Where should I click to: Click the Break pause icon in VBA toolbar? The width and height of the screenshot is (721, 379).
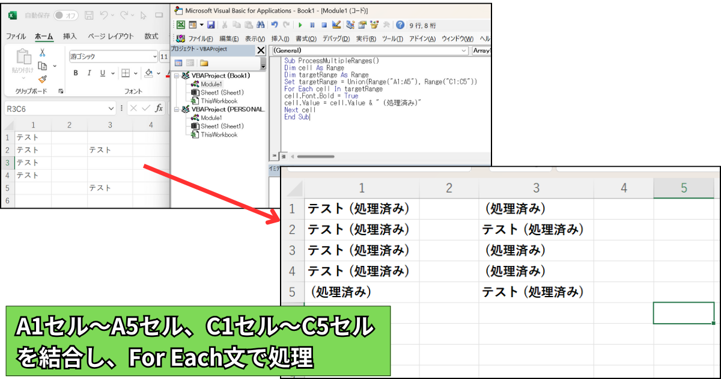tap(312, 25)
